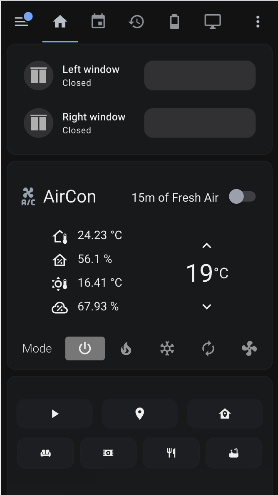This screenshot has width=278, height=495.
Task: Click the Left window position slider
Action: 200,75
